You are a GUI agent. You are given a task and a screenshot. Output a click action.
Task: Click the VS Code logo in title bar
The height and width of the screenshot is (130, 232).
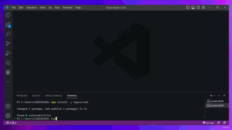pyautogui.click(x=7, y=8)
